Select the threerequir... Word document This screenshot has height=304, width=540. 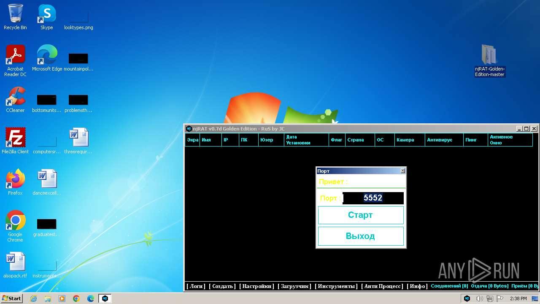[78, 141]
